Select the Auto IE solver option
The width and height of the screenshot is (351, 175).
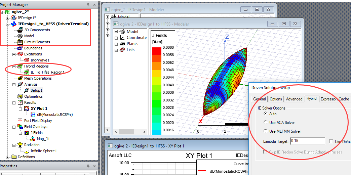[x=266, y=114]
